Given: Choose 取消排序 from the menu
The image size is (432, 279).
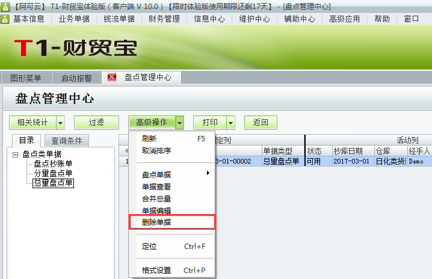Looking at the screenshot, I should [x=172, y=151].
